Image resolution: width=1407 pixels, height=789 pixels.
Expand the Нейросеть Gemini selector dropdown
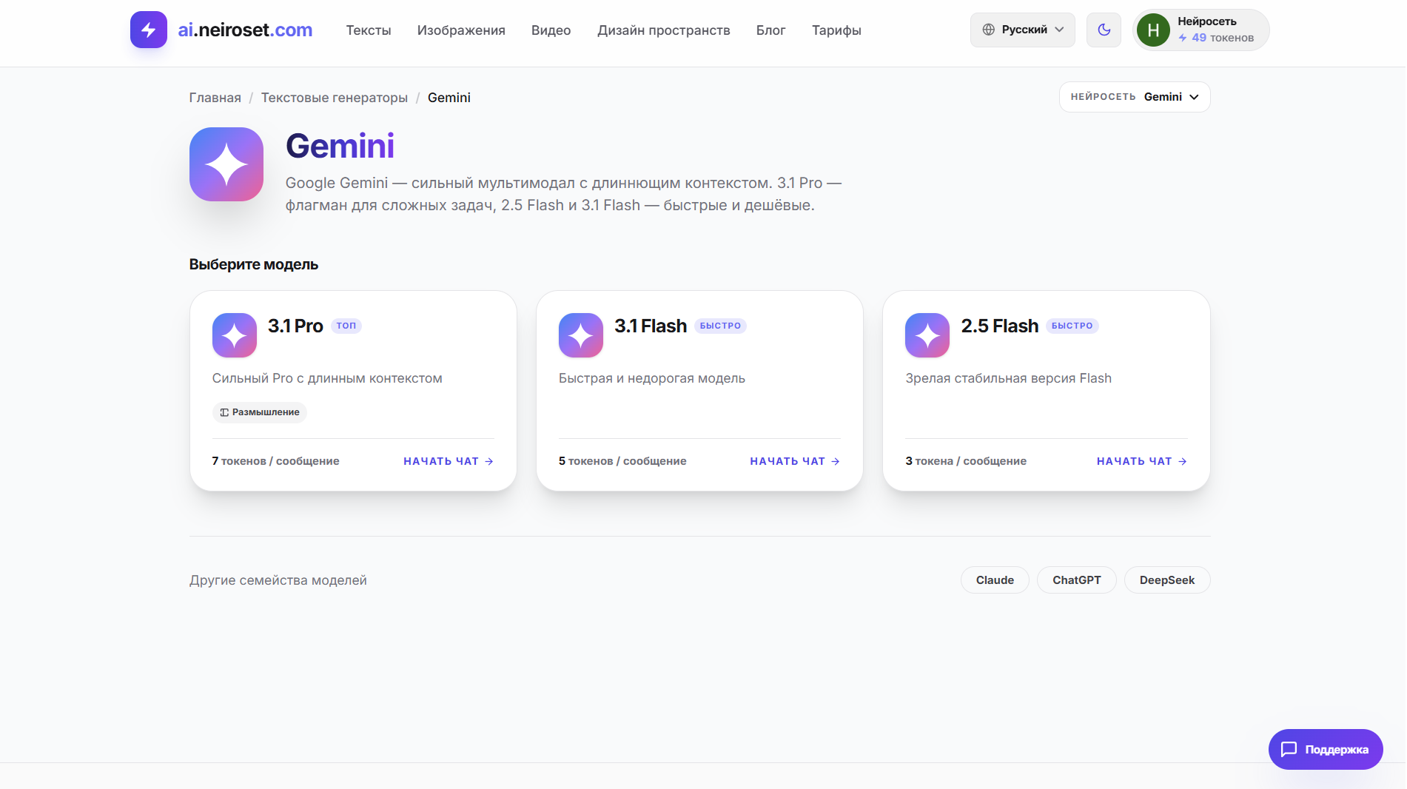click(x=1134, y=97)
